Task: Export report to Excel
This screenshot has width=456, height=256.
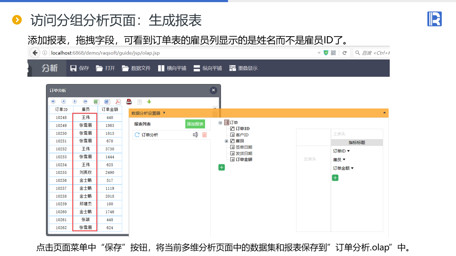Action: (96, 101)
